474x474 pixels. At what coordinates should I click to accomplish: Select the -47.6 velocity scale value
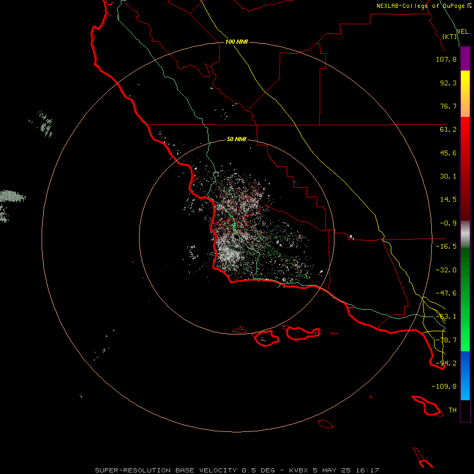(x=446, y=293)
